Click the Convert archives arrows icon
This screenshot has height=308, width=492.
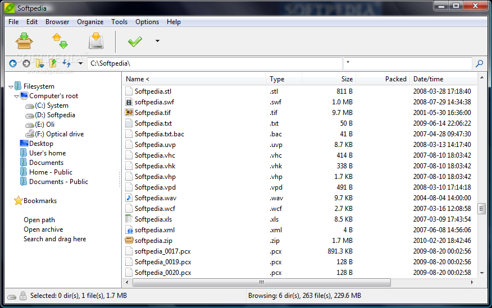coord(60,41)
